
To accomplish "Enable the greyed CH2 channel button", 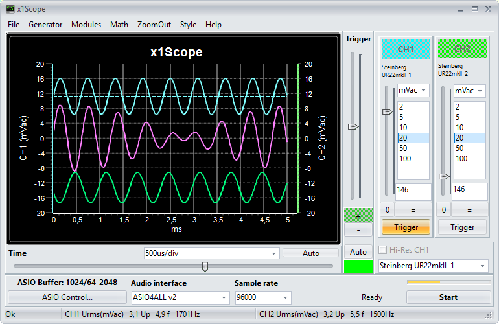I will [x=462, y=49].
